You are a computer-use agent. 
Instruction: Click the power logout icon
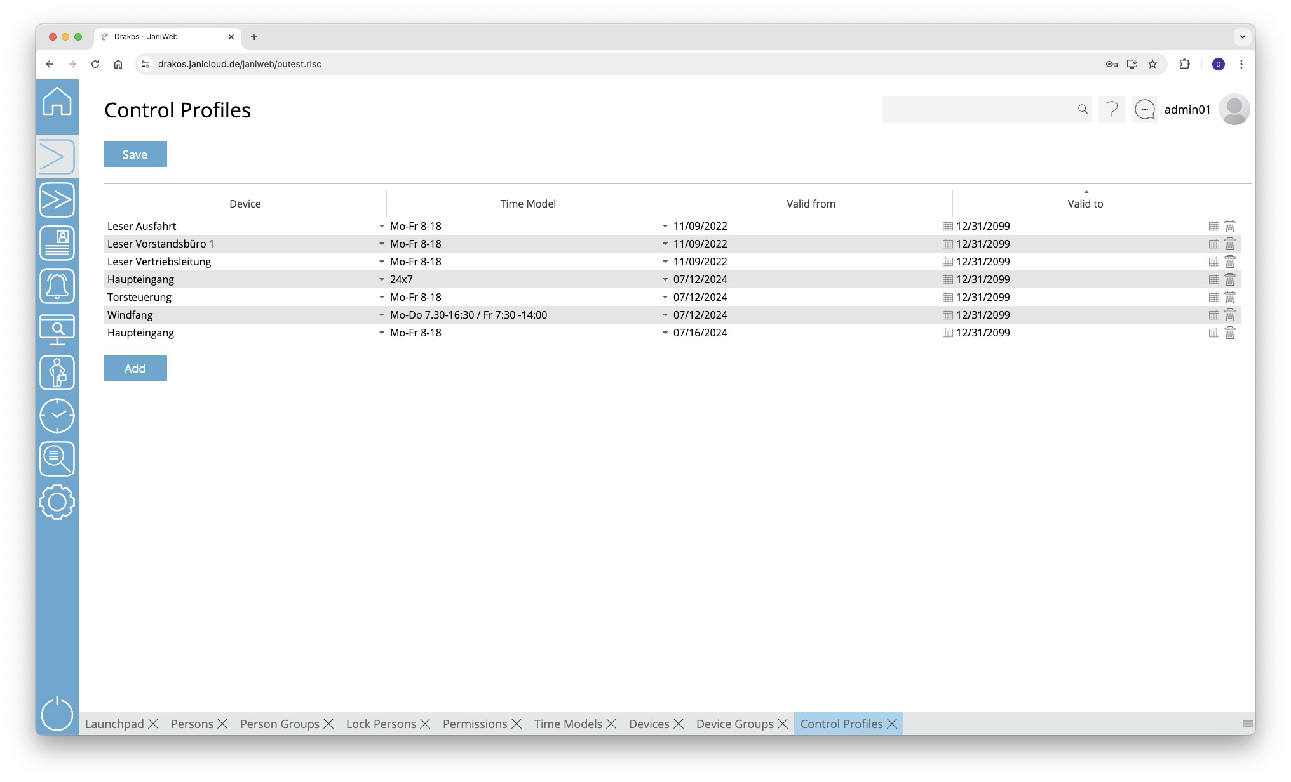tap(57, 713)
